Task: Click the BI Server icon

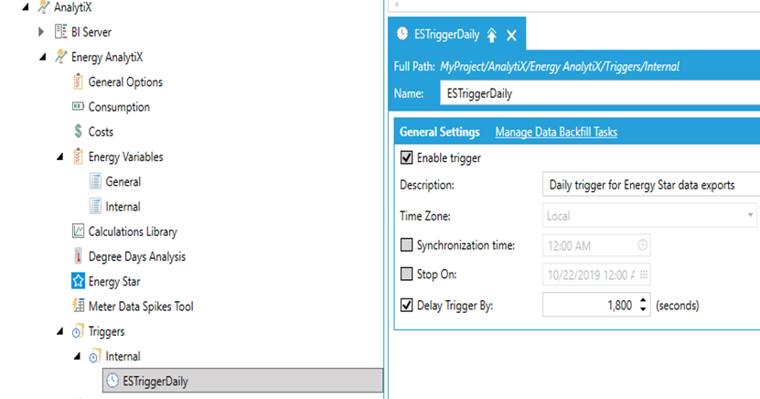Action: pyautogui.click(x=61, y=32)
